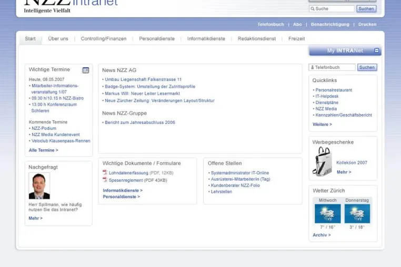Open Bericht zum Jahresabschluss 2006
Viewport: 401px width, 267px height.
pyautogui.click(x=140, y=122)
